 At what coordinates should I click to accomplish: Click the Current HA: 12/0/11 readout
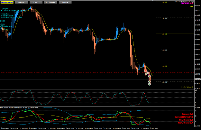coord(184,117)
